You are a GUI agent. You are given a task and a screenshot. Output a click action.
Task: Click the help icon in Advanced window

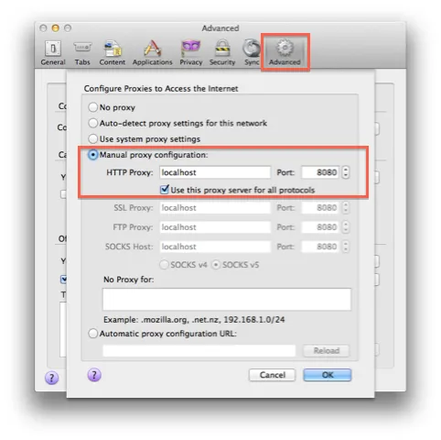(x=52, y=378)
